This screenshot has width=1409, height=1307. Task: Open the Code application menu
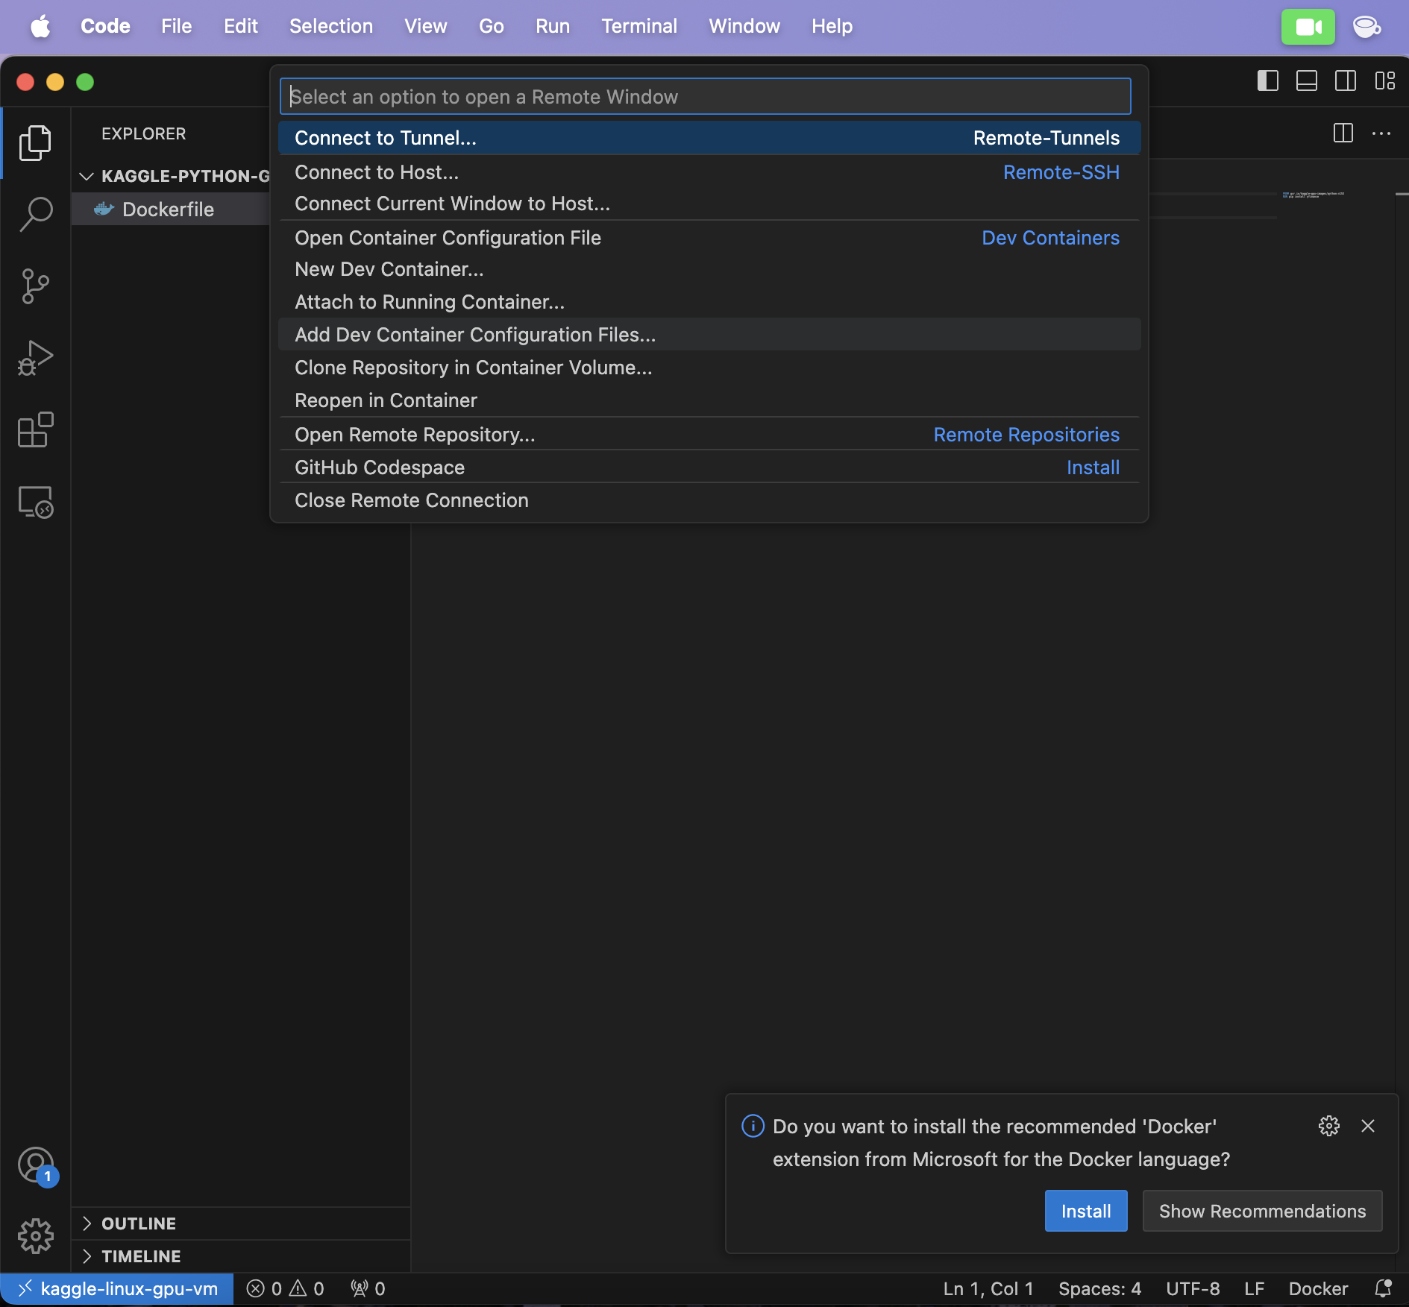tap(105, 26)
